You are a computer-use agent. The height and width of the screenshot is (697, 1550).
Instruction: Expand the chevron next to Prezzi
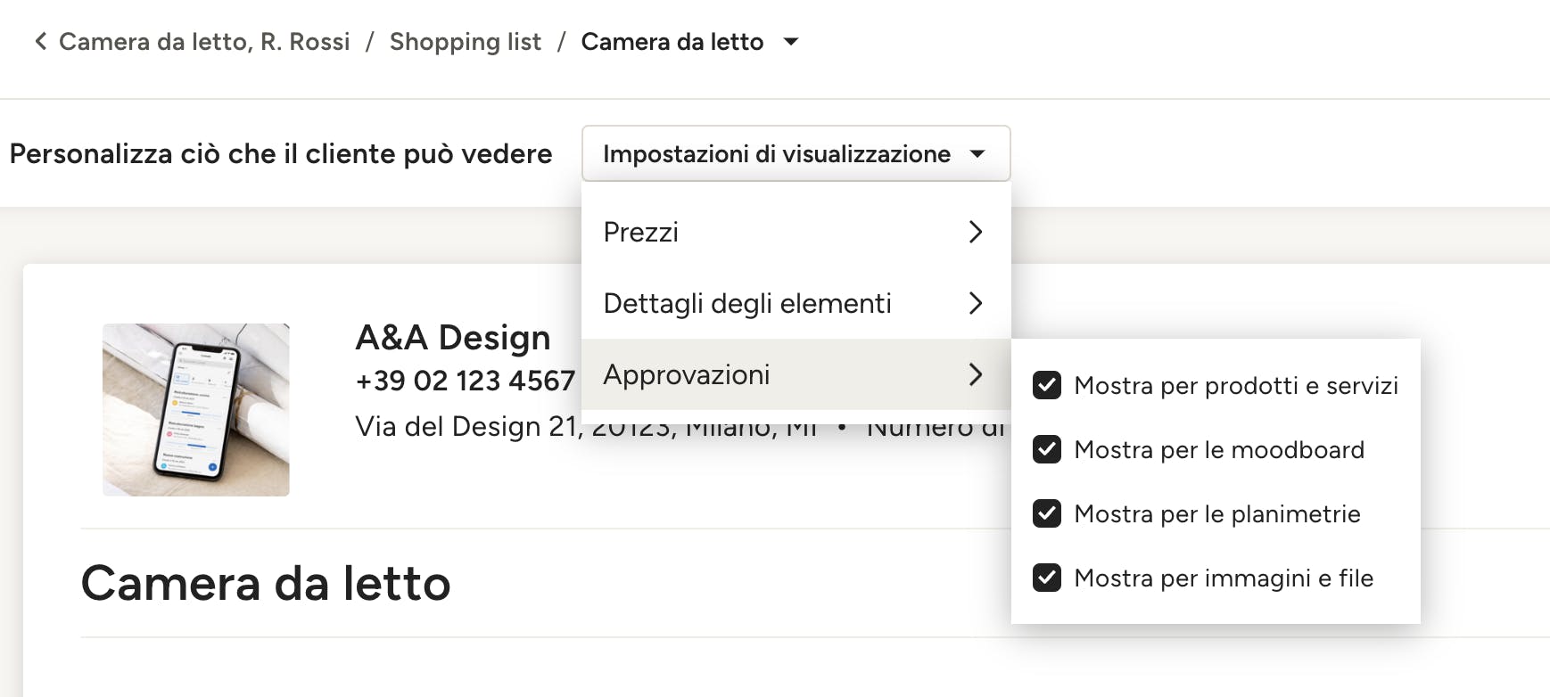(976, 232)
